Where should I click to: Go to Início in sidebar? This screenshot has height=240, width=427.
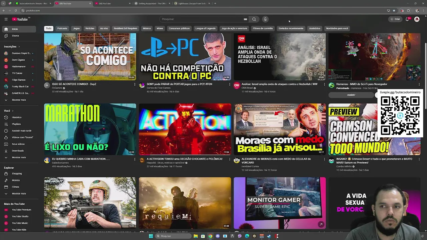click(20, 29)
